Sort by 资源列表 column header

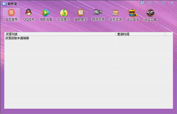(x=60, y=34)
